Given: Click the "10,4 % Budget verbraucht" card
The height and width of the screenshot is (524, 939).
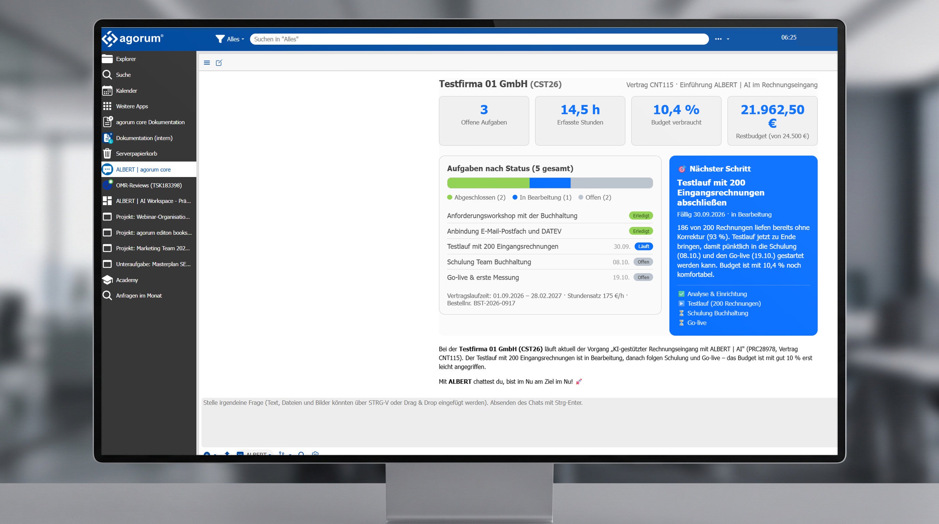Looking at the screenshot, I should [676, 121].
